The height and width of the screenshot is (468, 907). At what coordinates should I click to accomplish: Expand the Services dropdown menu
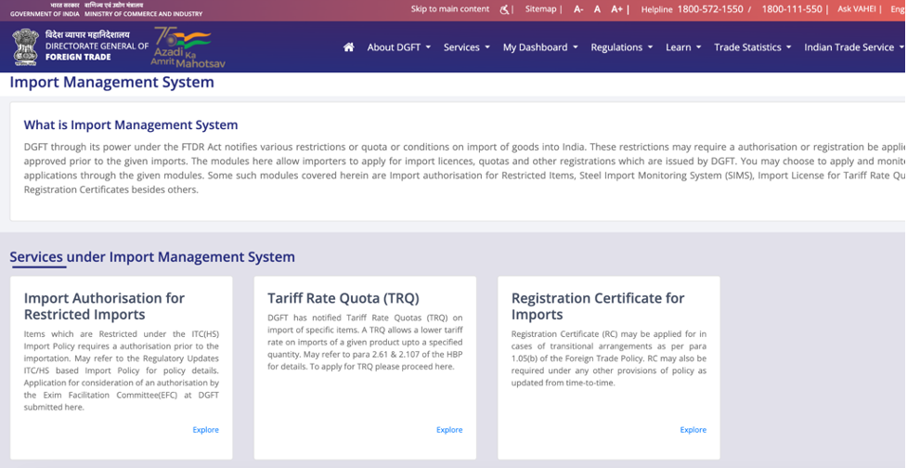tap(466, 47)
